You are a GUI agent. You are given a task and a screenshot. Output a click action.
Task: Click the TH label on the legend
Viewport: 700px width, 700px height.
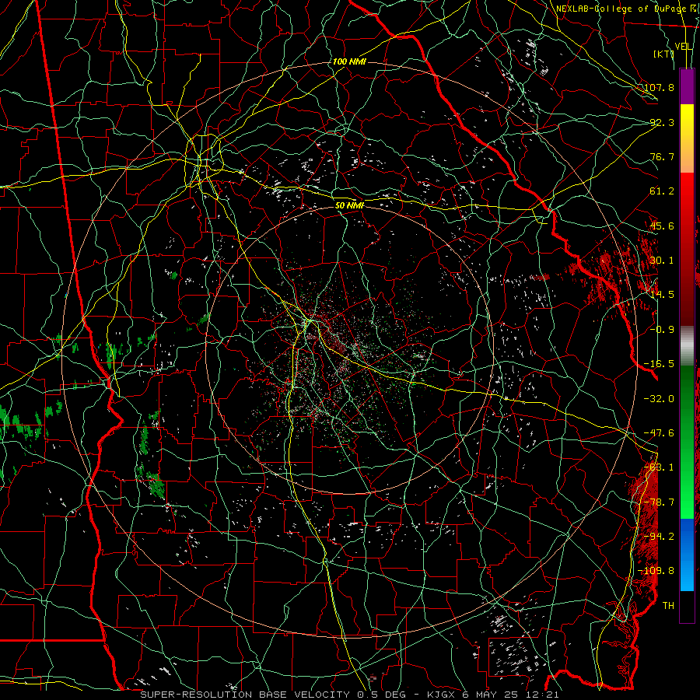(x=668, y=606)
